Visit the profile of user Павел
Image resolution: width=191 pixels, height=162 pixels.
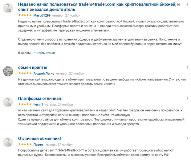click(x=38, y=144)
